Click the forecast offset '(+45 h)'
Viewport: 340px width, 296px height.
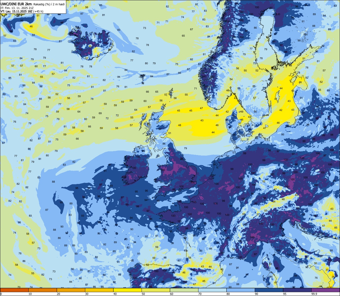pyautogui.click(x=38, y=11)
